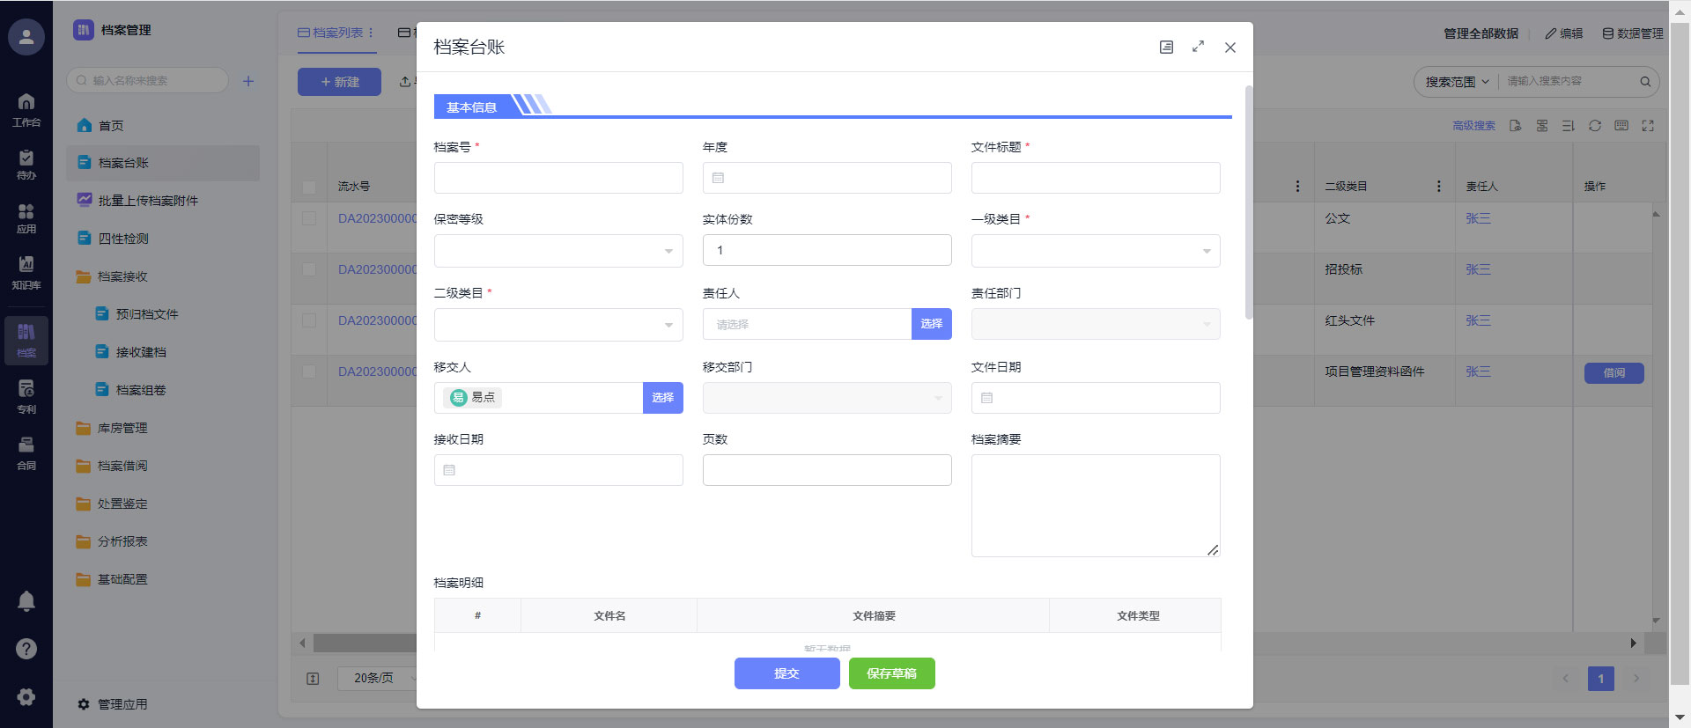Open the help question mark icon
This screenshot has width=1691, height=728.
pos(26,649)
